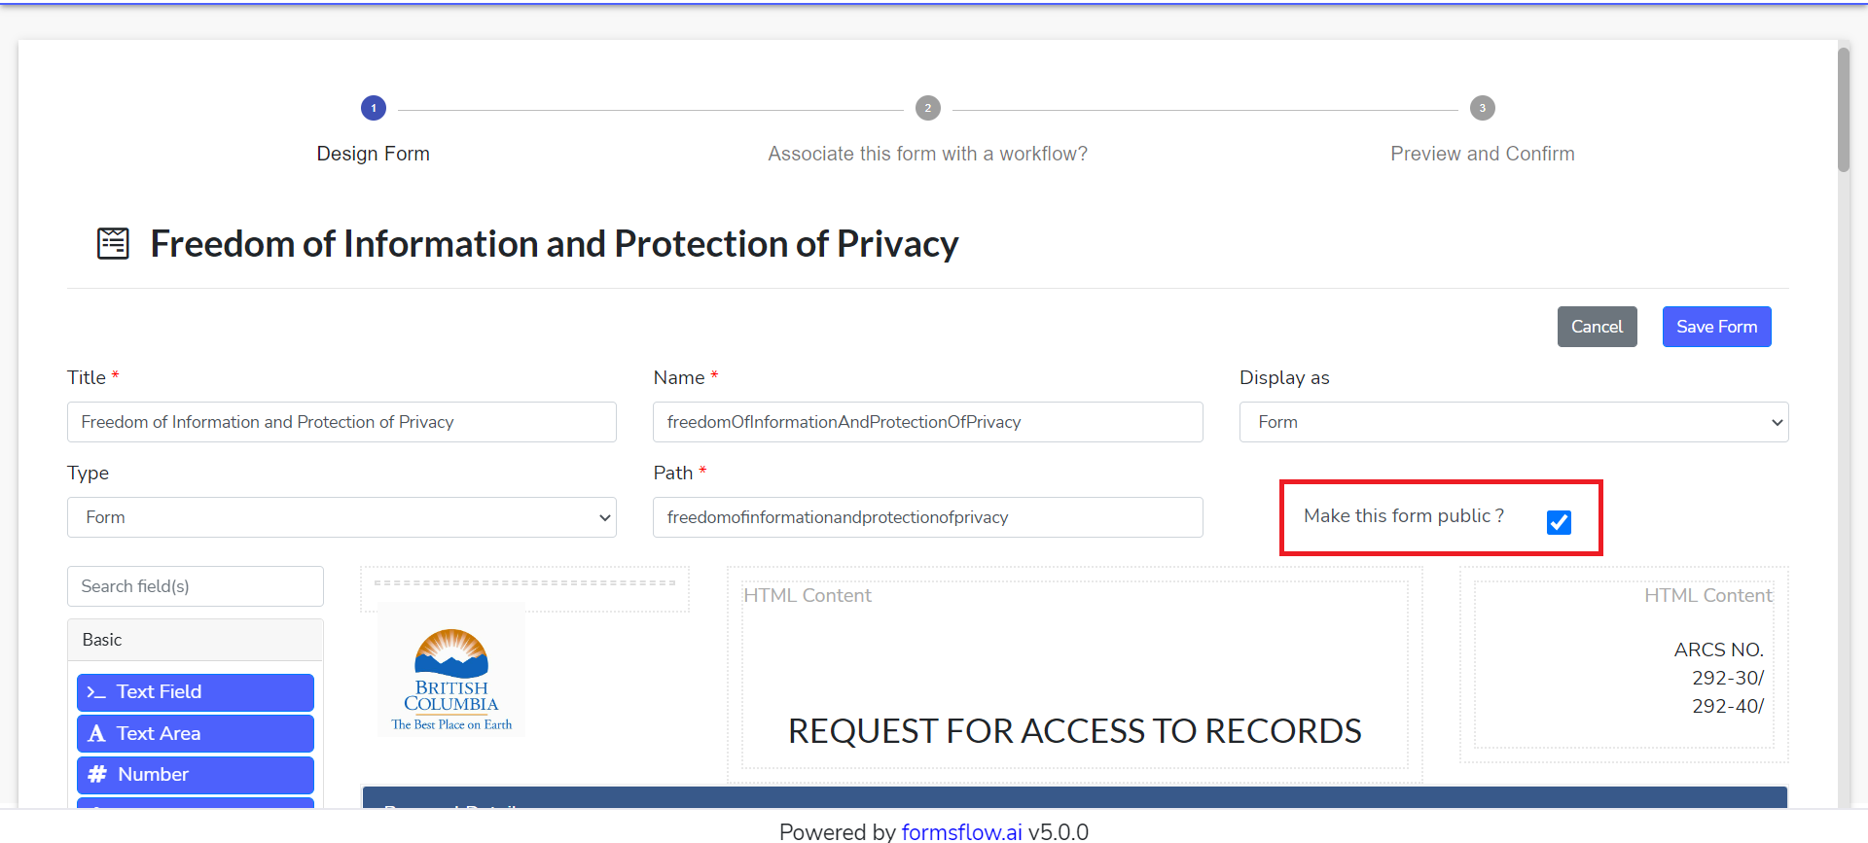Click the Cancel button
Image resolution: width=1868 pixels, height=843 pixels.
pos(1598,327)
